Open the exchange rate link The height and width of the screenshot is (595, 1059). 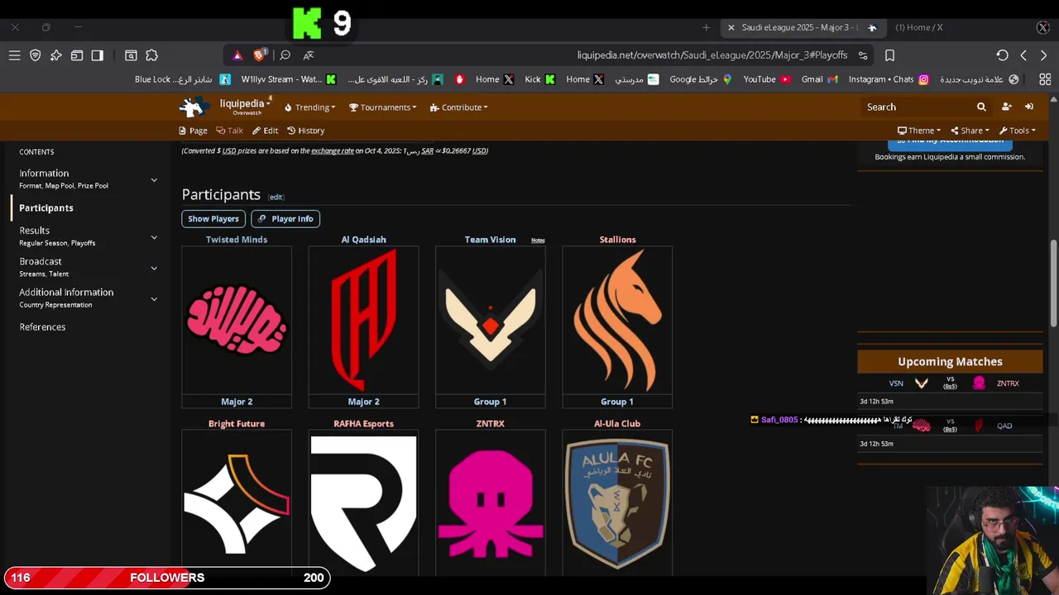pos(333,151)
